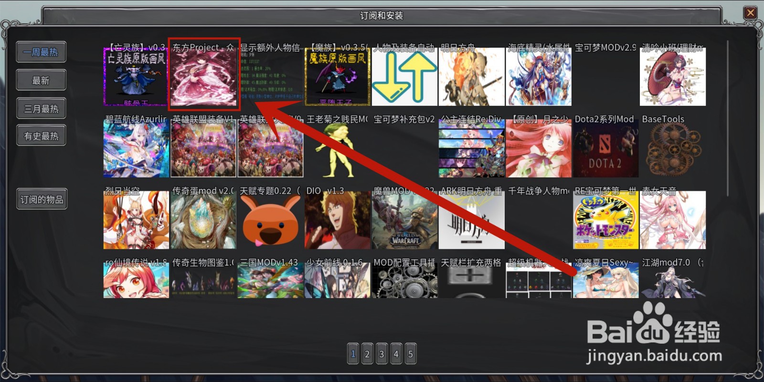Open the 碧蓝航线Azurlane mod thumbnail
The height and width of the screenshot is (382, 764).
136,148
